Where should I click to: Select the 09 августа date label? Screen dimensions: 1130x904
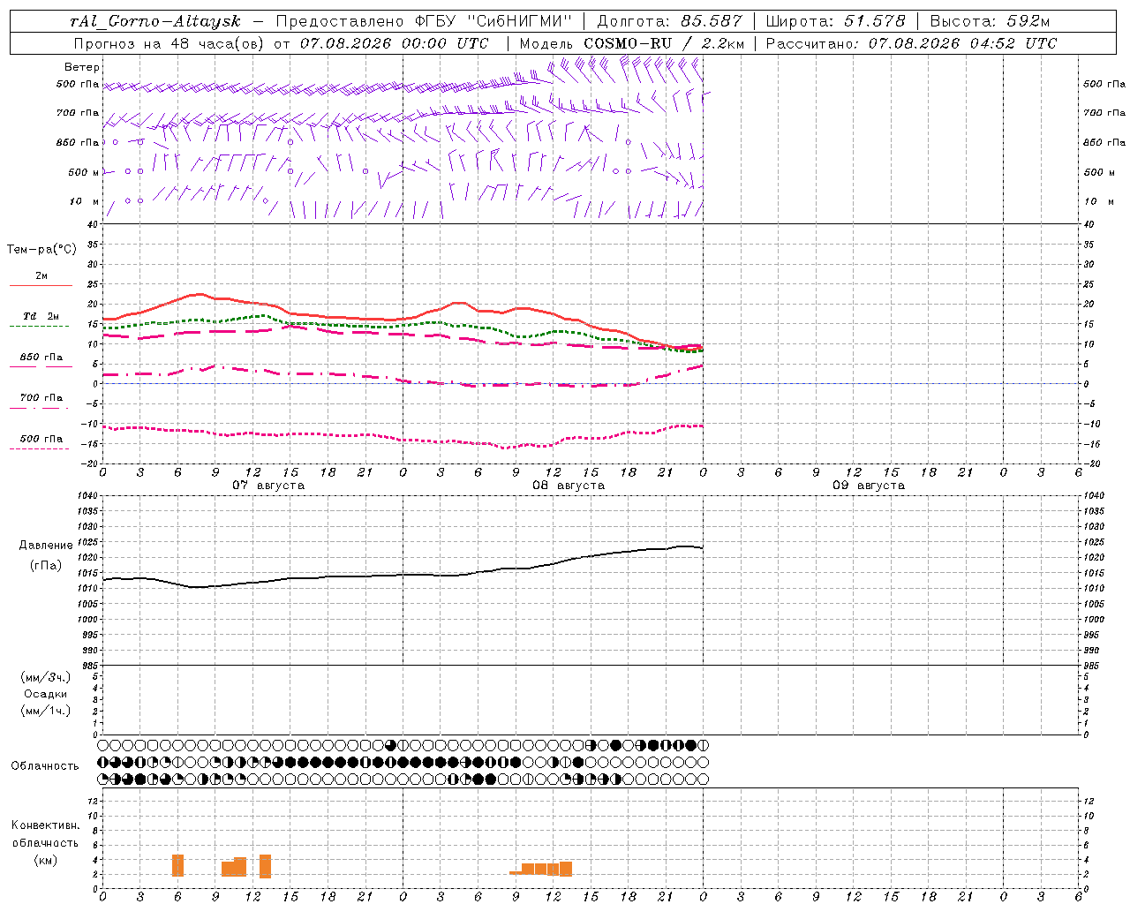869,486
